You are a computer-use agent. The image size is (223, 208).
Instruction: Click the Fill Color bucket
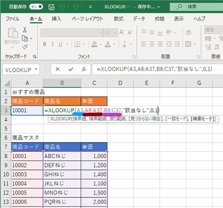point(94,44)
